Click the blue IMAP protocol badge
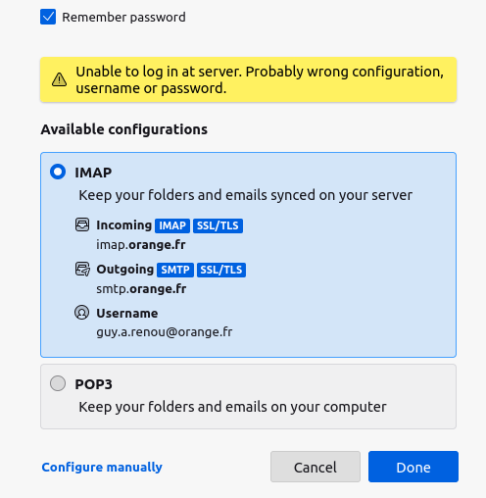The width and height of the screenshot is (486, 498). pos(172,225)
